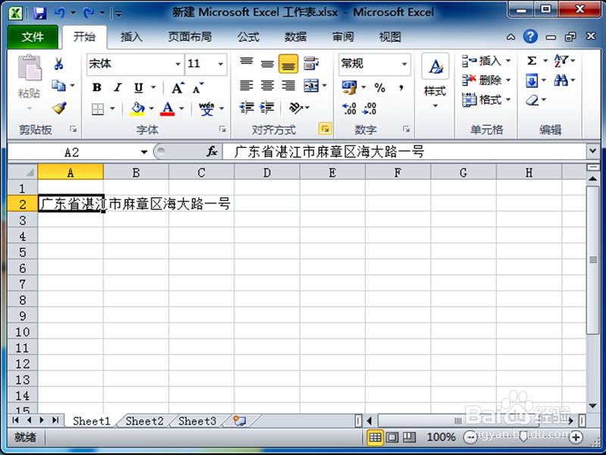Toggle top vertical alignment
The image size is (606, 455).
[246, 64]
